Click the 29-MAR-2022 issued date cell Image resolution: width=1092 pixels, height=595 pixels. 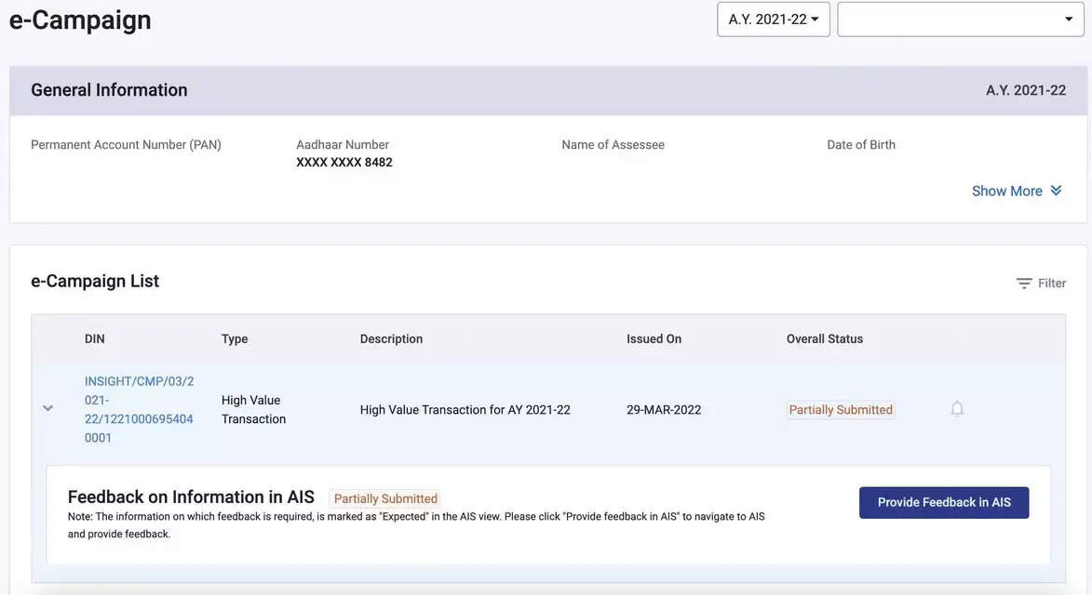coord(664,410)
